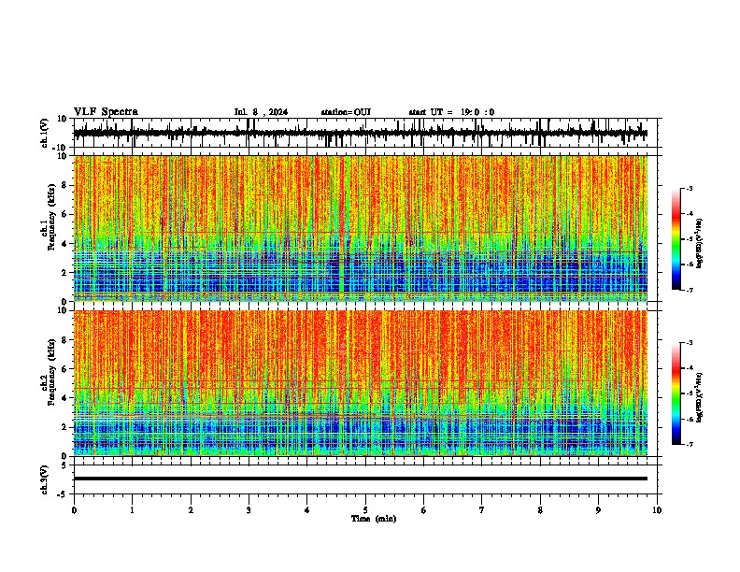Click the "ch.1(V)" waveform axis label
The width and height of the screenshot is (740, 572).
coord(45,133)
